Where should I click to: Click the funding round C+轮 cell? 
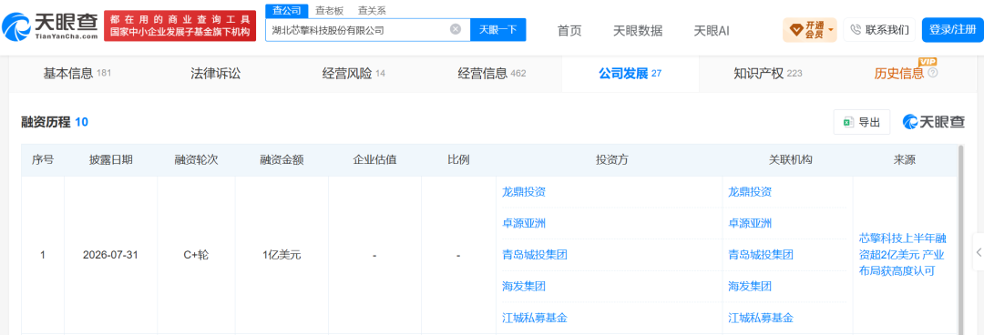197,255
